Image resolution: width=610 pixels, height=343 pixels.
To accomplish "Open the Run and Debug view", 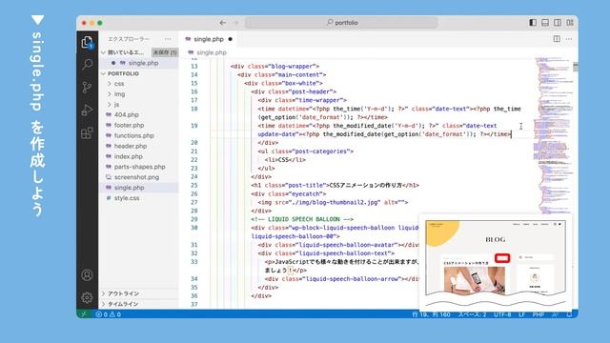I will tap(87, 111).
